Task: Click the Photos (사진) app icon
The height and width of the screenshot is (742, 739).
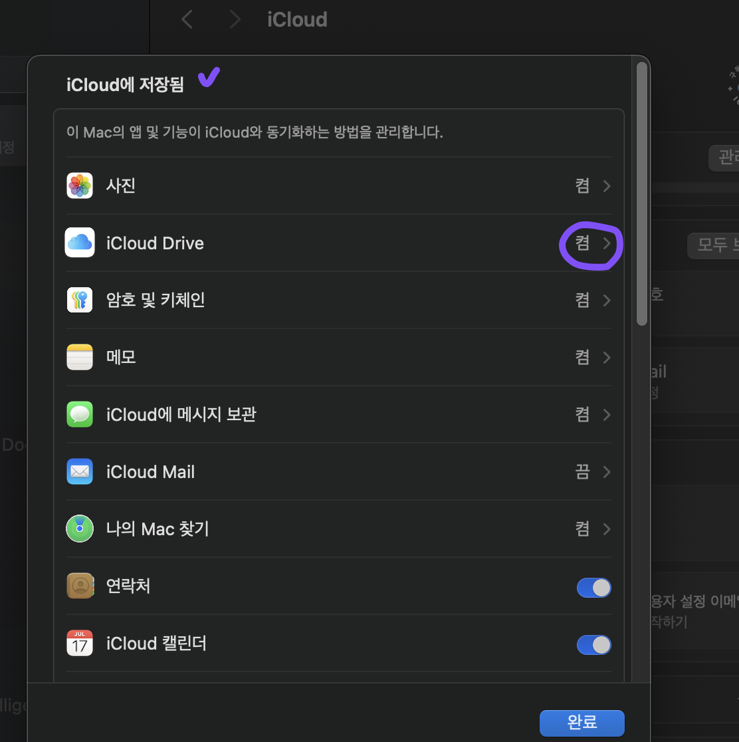Action: [x=80, y=185]
